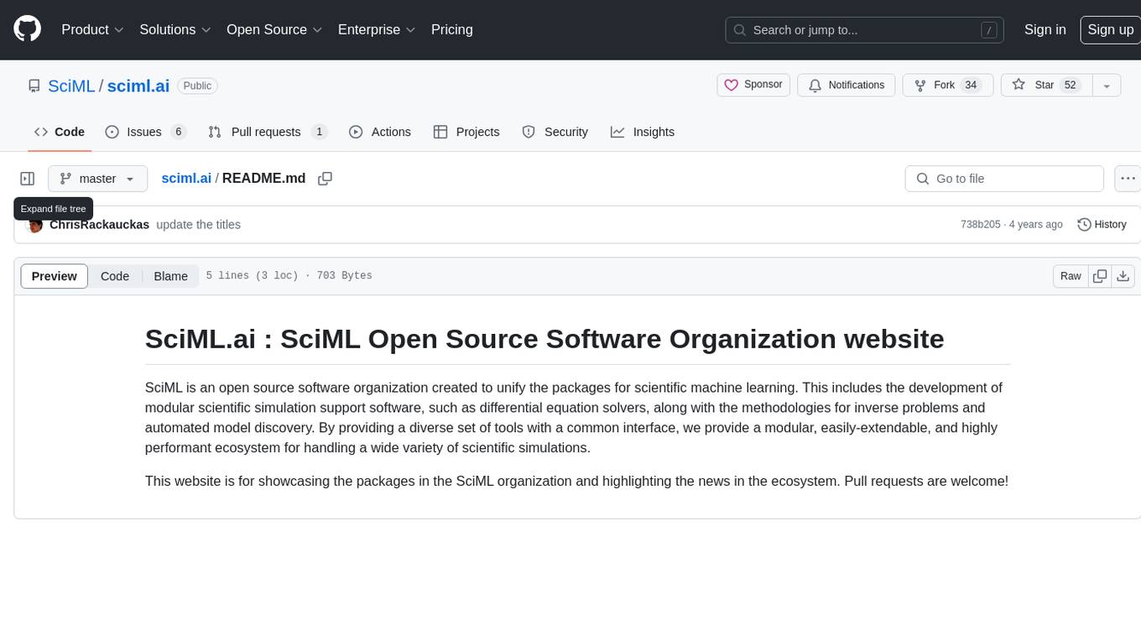Viewport: 1141px width, 641px height.
Task: Switch to the Pull requests tab
Action: coord(268,132)
